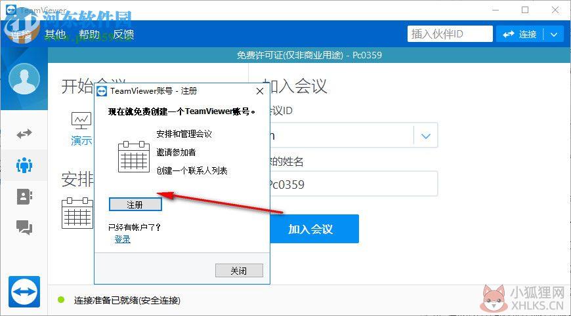Select the meeting people sidebar icon

point(24,165)
